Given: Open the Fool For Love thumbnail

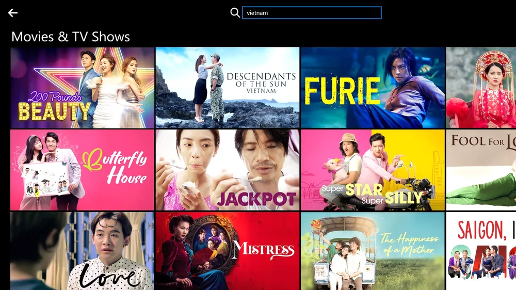Looking at the screenshot, I should click(x=481, y=170).
